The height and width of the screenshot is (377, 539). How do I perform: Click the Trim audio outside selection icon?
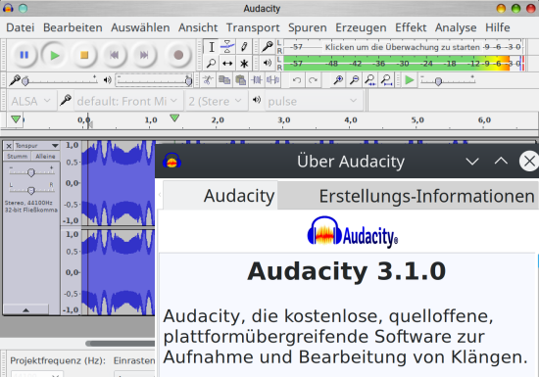tap(257, 80)
